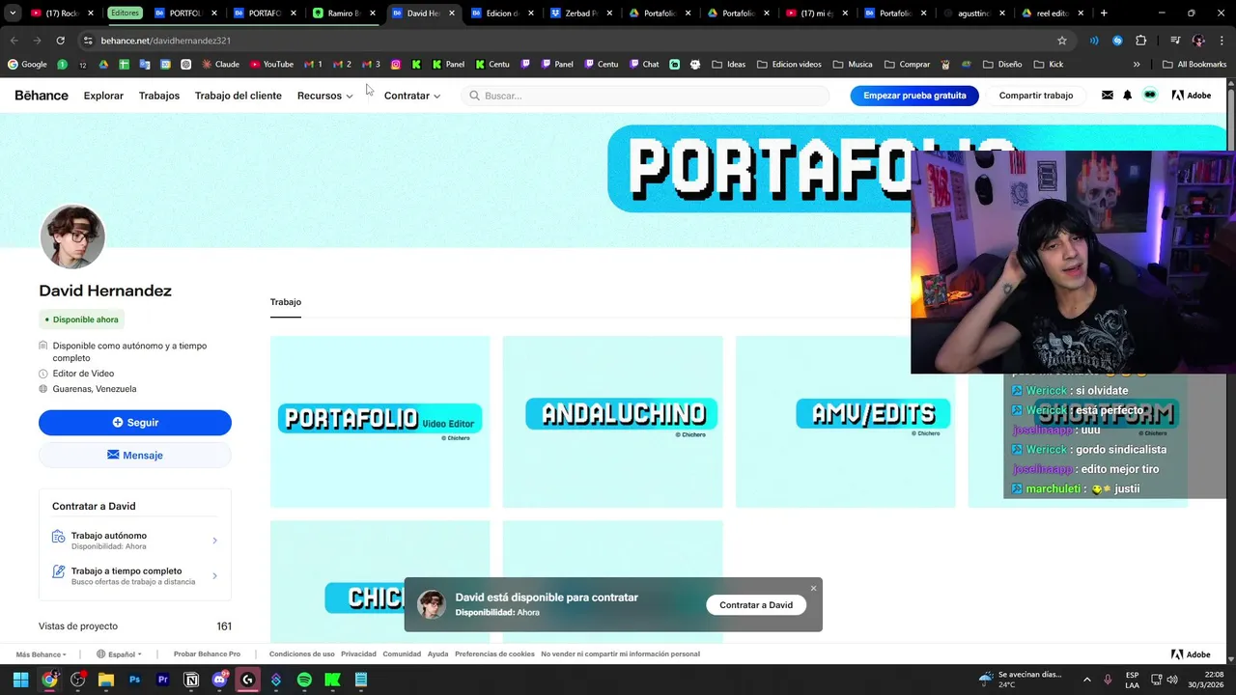This screenshot has width=1236, height=695.
Task: Expand the Más Behance footer menu
Action: click(x=41, y=654)
